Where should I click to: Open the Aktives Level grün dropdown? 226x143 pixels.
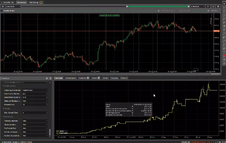(35, 132)
